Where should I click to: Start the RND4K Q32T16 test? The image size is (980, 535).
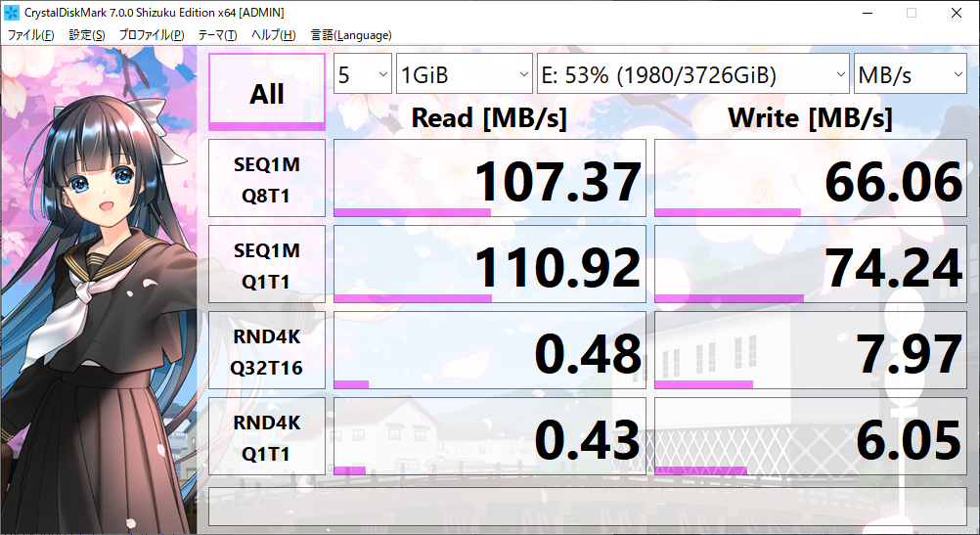(267, 350)
